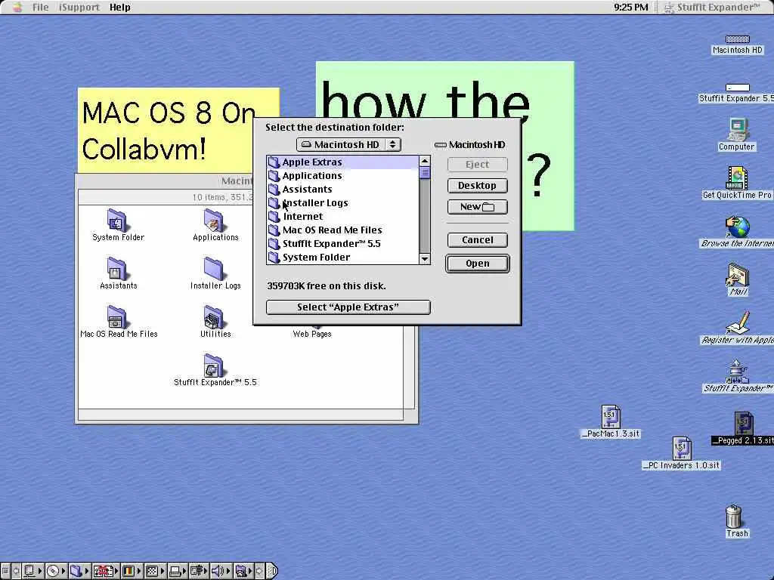Click the Cancel button
Image resolution: width=774 pixels, height=580 pixels.
coord(478,239)
